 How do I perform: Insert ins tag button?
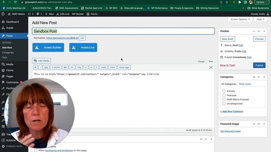click(72, 68)
